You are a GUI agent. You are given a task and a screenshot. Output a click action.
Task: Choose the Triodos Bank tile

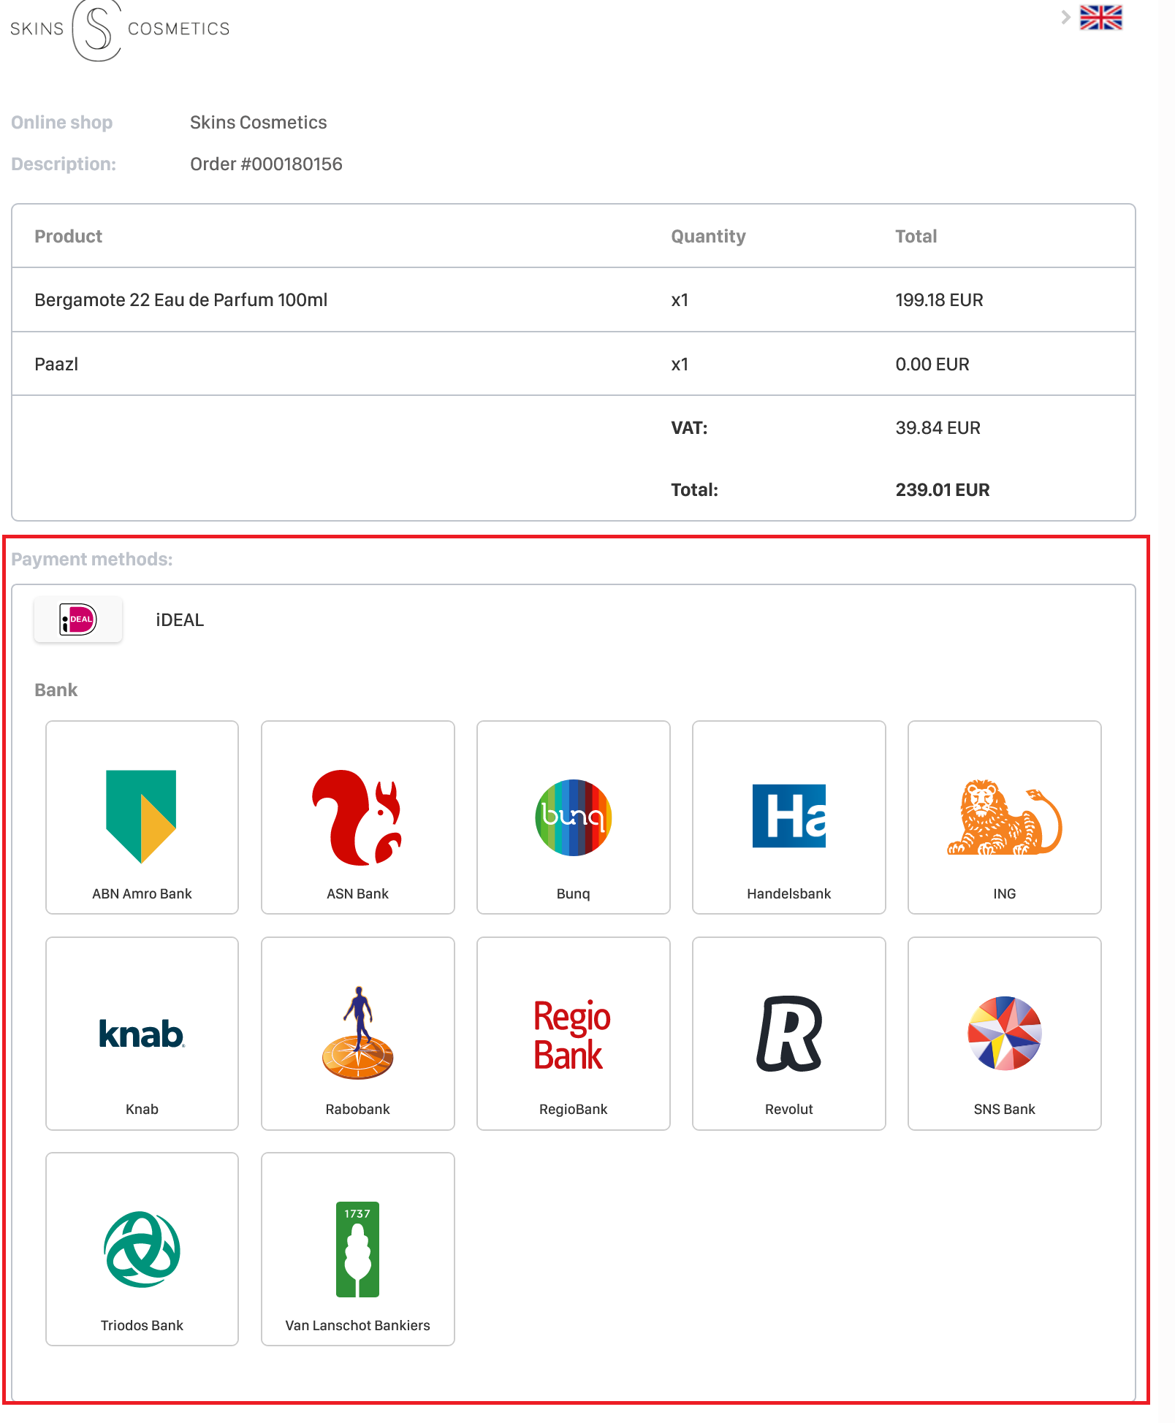[142, 1249]
